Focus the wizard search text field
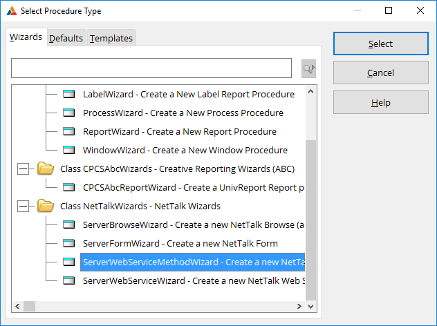 pyautogui.click(x=151, y=68)
